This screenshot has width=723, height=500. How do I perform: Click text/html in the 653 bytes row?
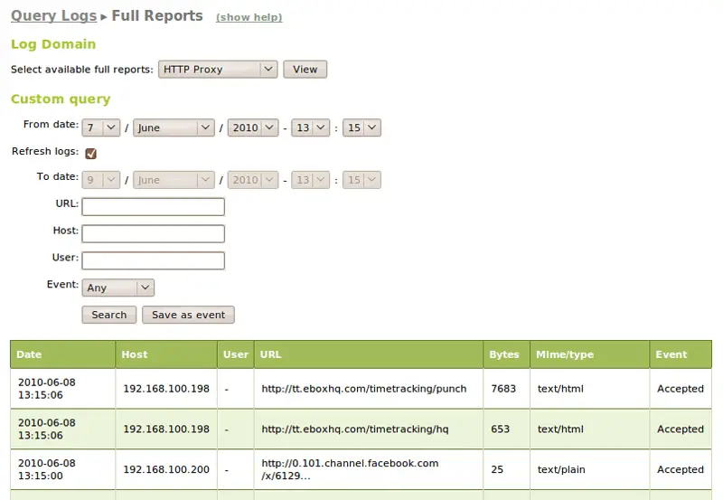590,429
